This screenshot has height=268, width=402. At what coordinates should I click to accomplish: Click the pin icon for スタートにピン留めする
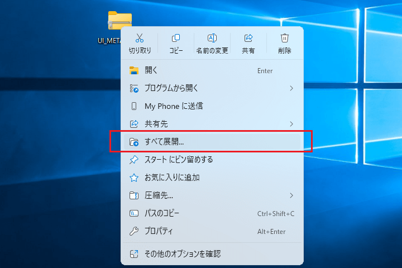[134, 160]
